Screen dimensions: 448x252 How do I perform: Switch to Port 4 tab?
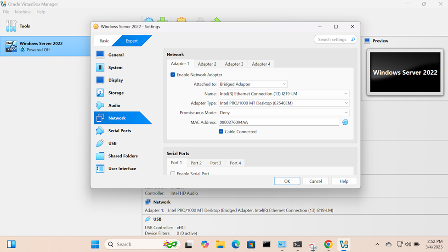click(235, 163)
